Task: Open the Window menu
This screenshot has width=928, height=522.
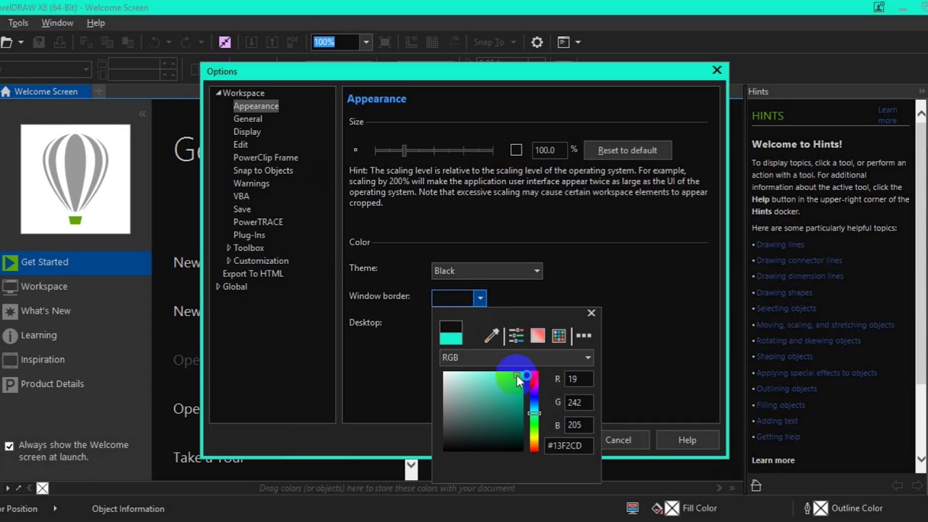Action: click(x=57, y=22)
